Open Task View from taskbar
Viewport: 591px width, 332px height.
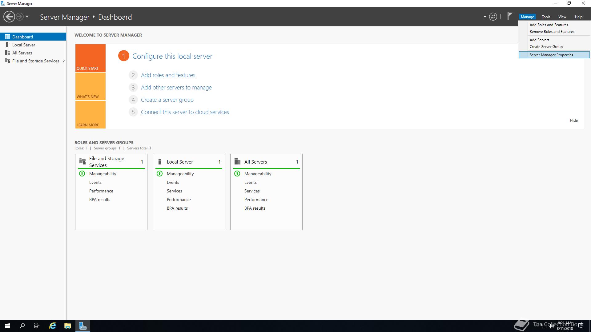tap(37, 326)
